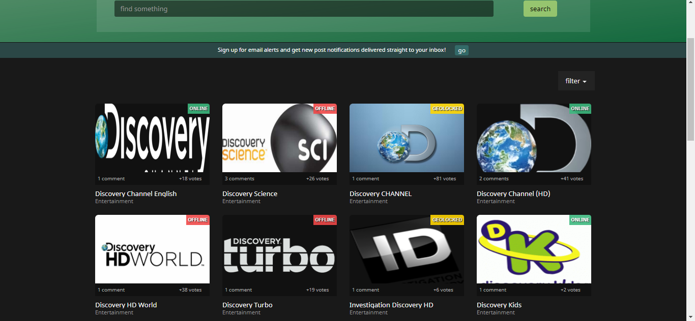
Task: Open the Investigation Discovery ID thumbnail
Action: (407, 249)
